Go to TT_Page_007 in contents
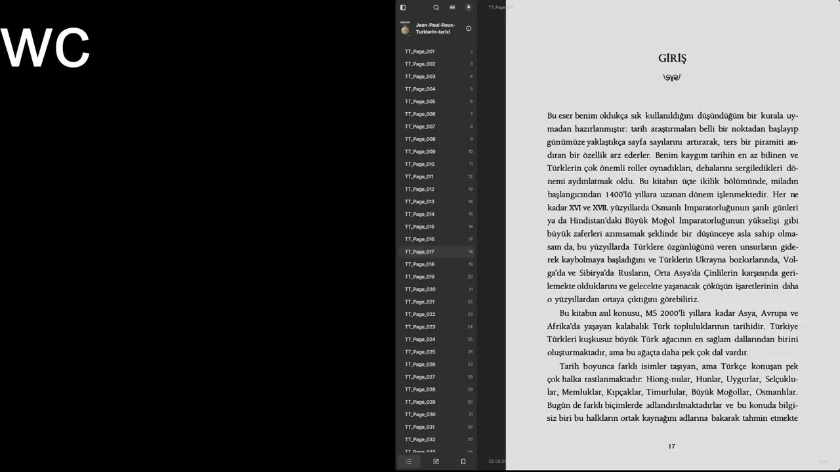 pyautogui.click(x=436, y=126)
